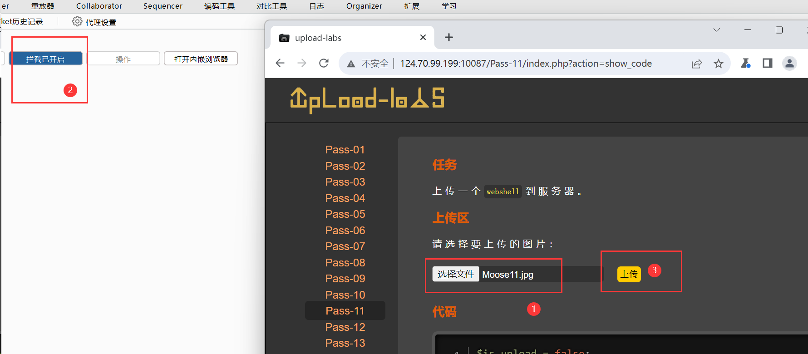Select Pass-12 in the sidebar list
This screenshot has width=808, height=354.
coord(345,327)
